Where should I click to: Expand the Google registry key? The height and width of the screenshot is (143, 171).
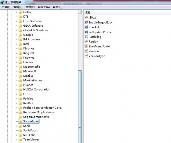16,35
